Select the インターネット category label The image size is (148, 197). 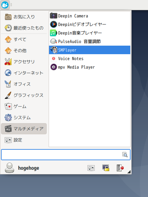[x=28, y=73]
